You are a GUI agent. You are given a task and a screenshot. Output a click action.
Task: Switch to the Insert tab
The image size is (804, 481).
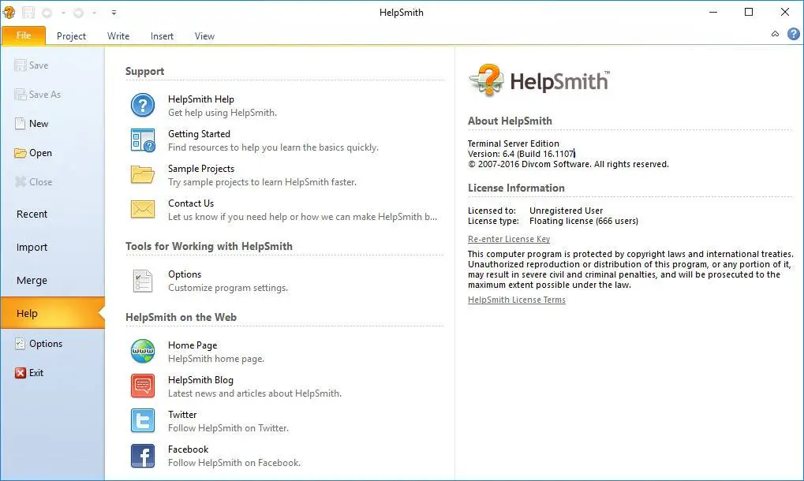(x=162, y=35)
